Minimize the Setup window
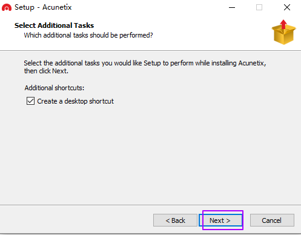The image size is (301, 235). point(232,7)
